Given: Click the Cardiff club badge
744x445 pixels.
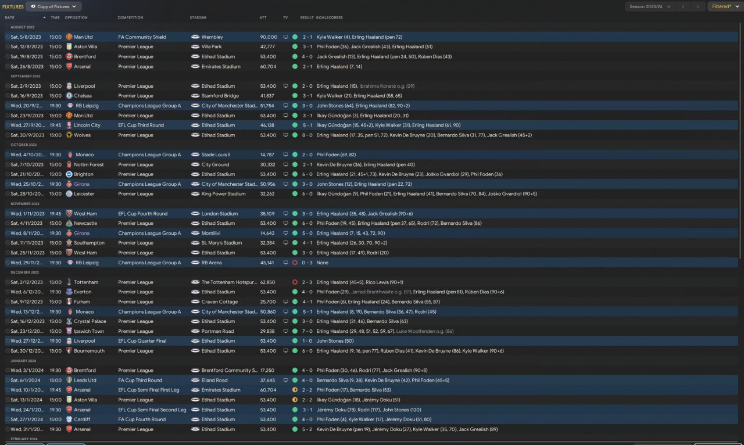Looking at the screenshot, I should coord(69,419).
